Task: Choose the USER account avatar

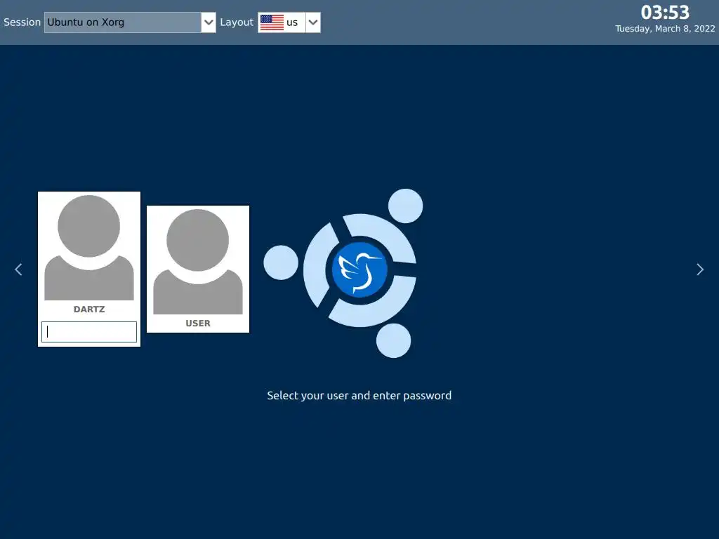Action: 197,262
